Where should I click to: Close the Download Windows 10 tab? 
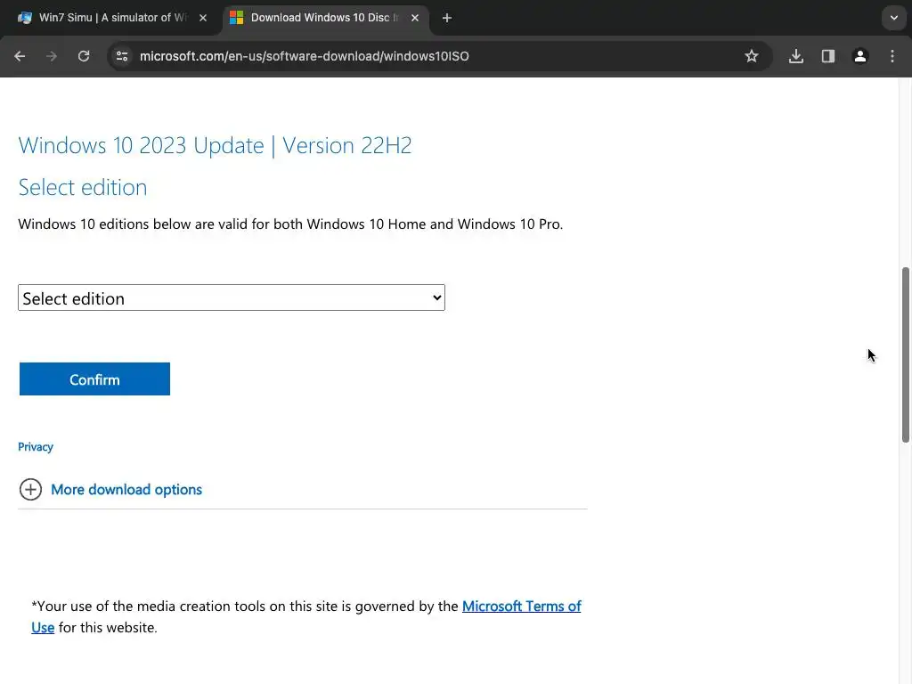tap(415, 18)
